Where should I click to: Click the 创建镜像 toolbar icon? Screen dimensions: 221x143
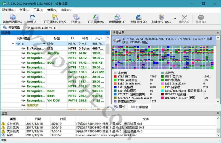[x=117, y=17]
